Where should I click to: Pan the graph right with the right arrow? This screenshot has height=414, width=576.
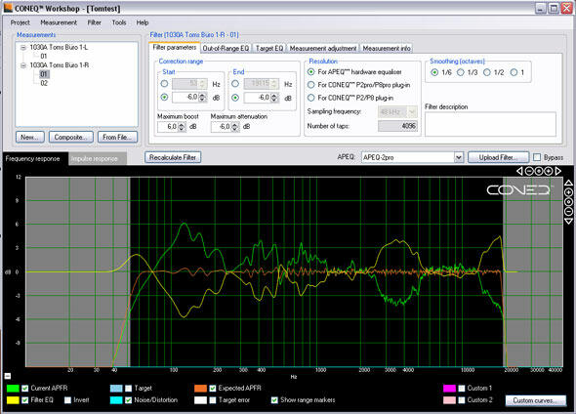click(558, 171)
